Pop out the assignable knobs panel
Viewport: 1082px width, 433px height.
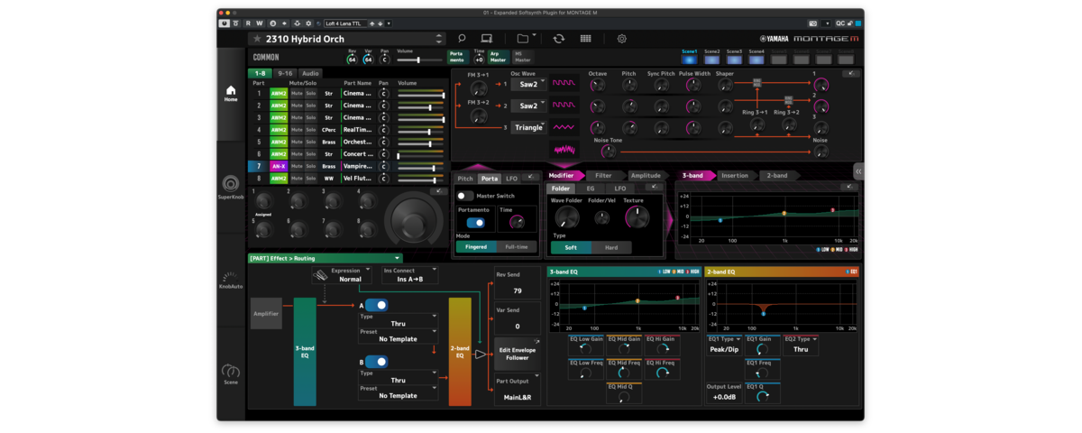point(438,191)
